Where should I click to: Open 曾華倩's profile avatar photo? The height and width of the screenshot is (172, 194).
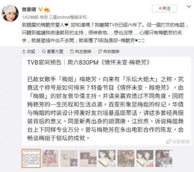tap(10, 13)
